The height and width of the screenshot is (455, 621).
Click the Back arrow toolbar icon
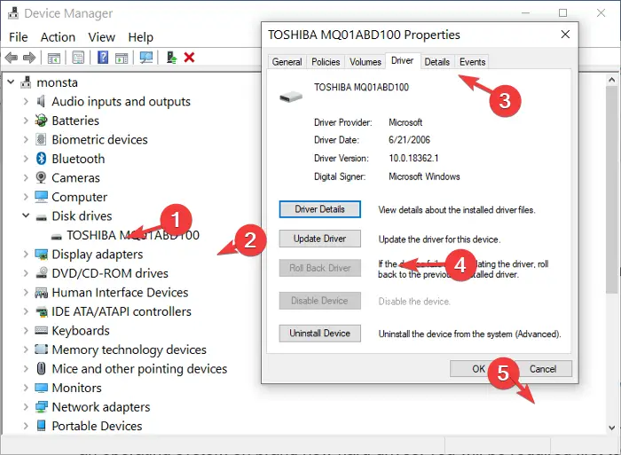11,58
